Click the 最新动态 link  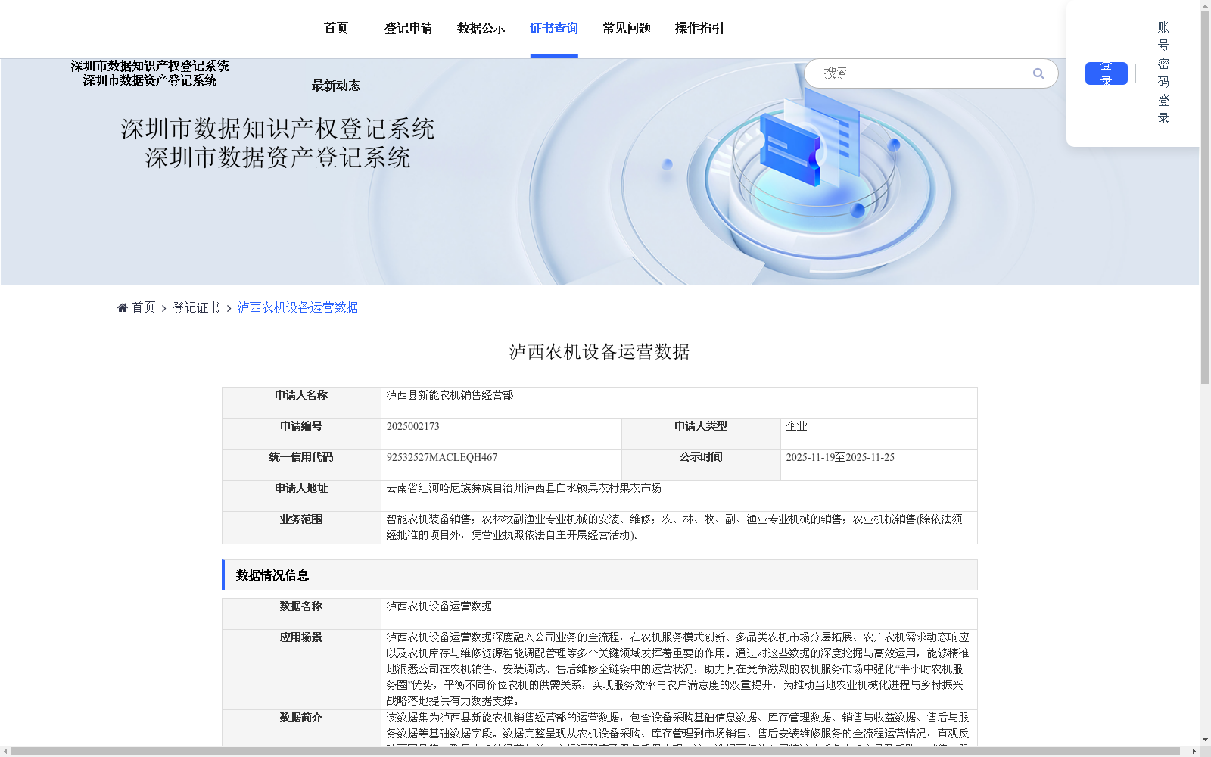tap(335, 86)
